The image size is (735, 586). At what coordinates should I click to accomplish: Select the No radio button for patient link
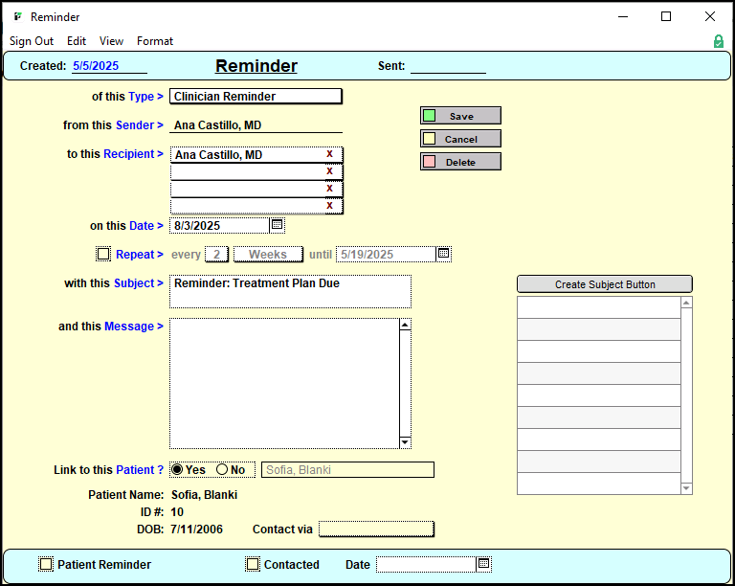pyautogui.click(x=222, y=470)
